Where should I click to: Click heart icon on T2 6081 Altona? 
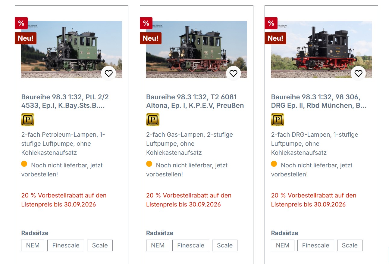(x=234, y=73)
